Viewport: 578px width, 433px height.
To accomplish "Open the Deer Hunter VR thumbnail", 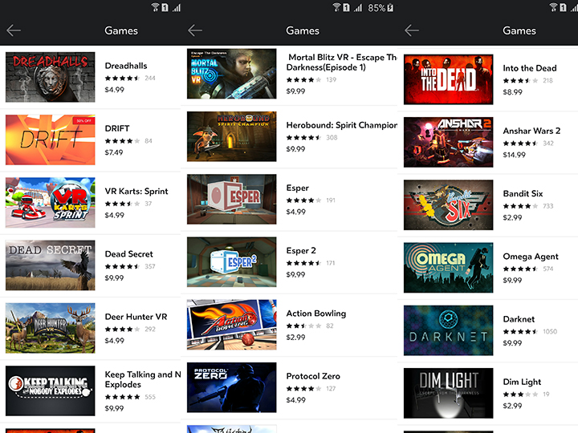I will tap(50, 328).
